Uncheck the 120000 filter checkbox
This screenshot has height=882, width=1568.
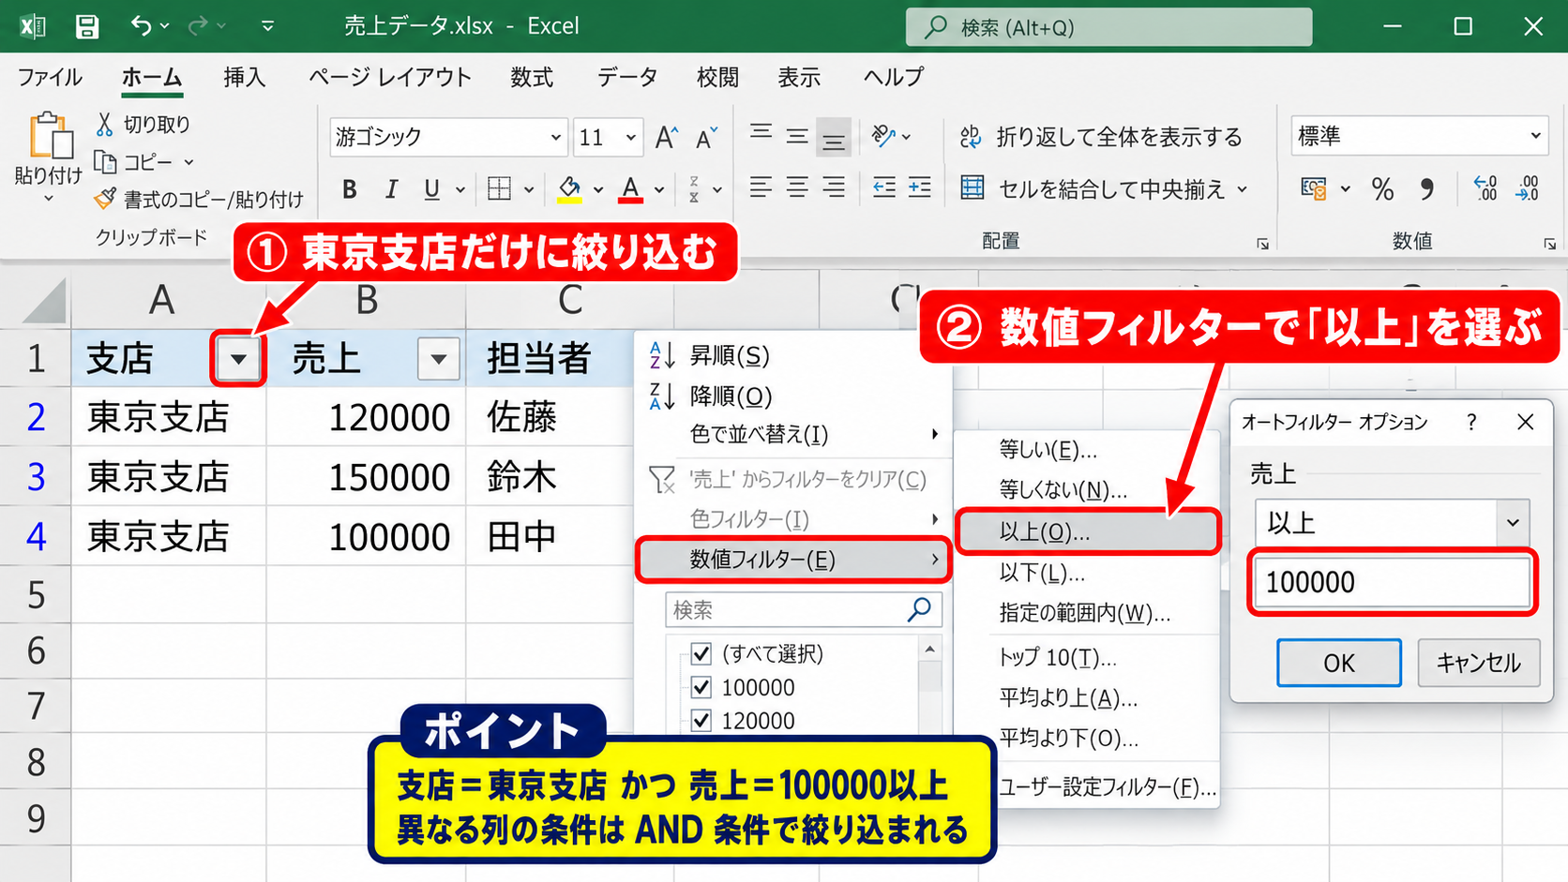[x=701, y=721]
